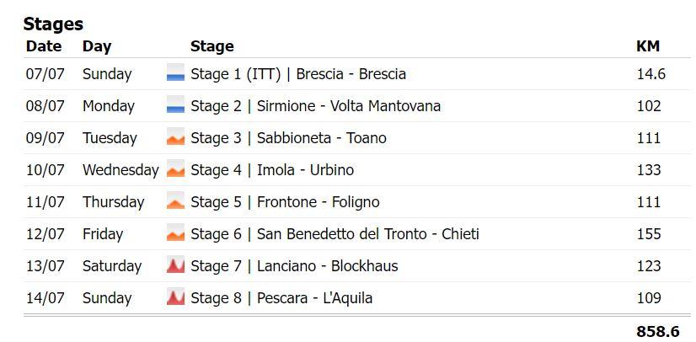Image resolution: width=696 pixels, height=342 pixels.
Task: Open Stage 2 Sirmione - Volta Mantovana
Action: click(x=316, y=106)
